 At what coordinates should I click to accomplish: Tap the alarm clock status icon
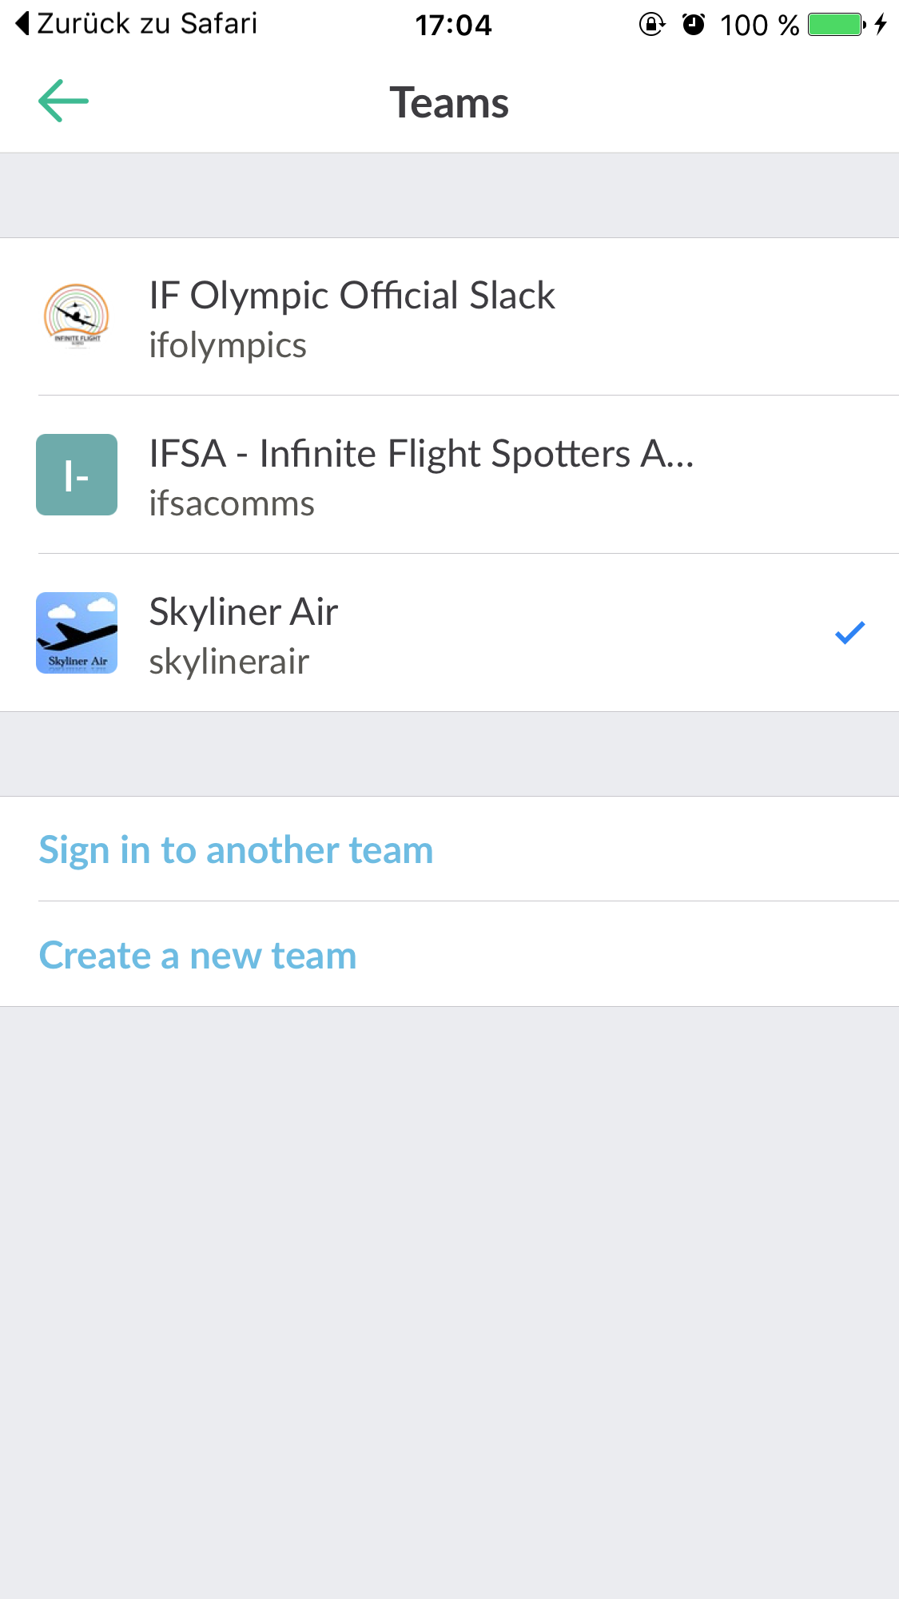[x=694, y=25]
